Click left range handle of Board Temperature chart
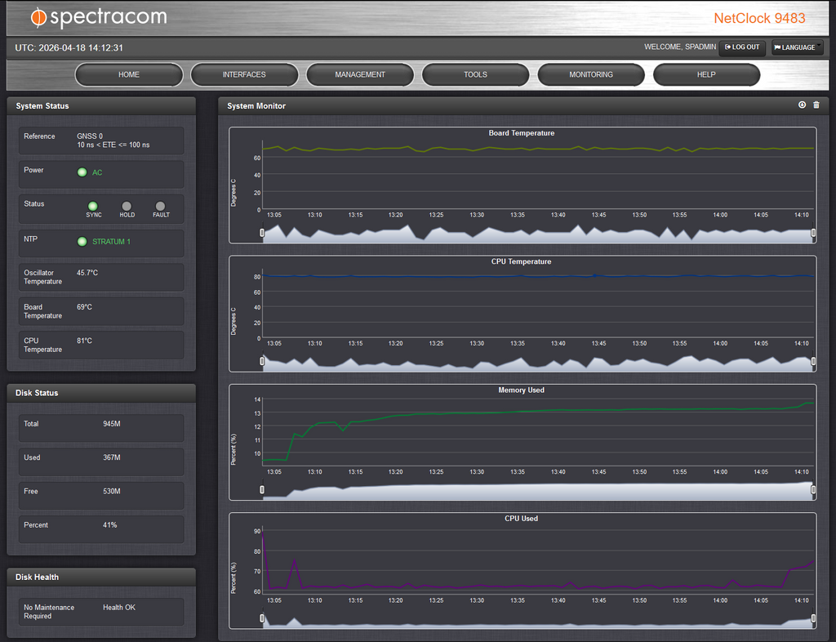836x642 pixels. click(262, 233)
